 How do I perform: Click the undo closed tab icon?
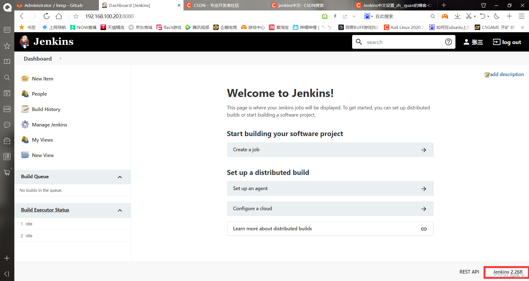pyautogui.click(x=482, y=16)
